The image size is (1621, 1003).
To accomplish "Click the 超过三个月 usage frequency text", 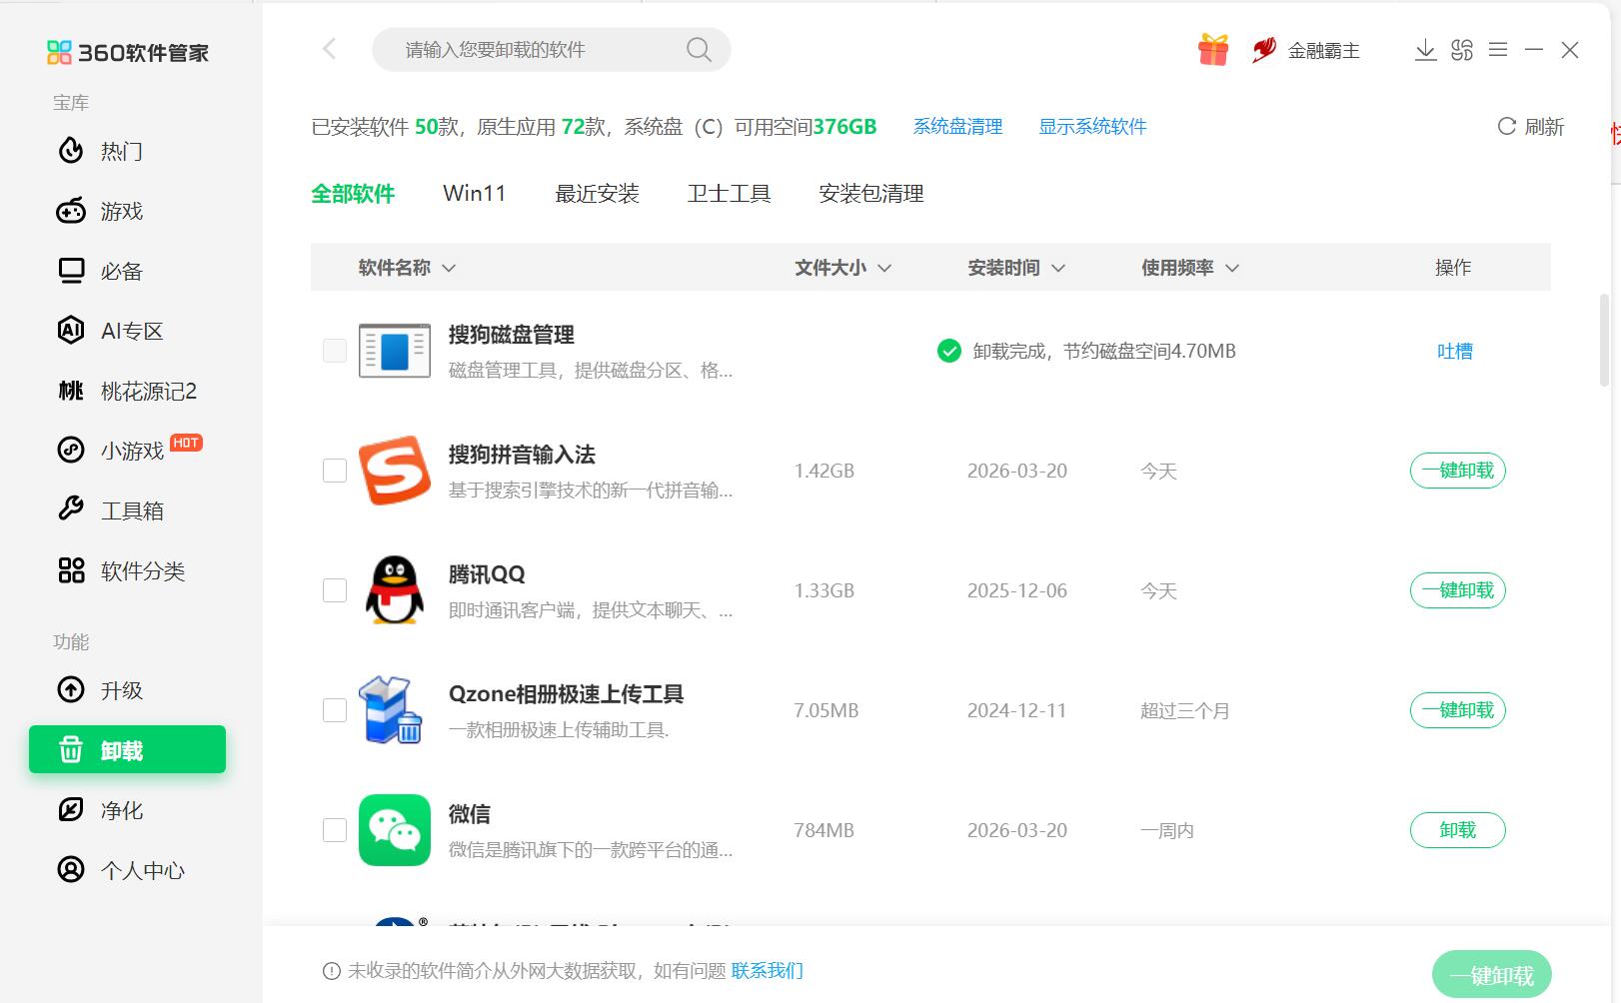I will point(1185,710).
